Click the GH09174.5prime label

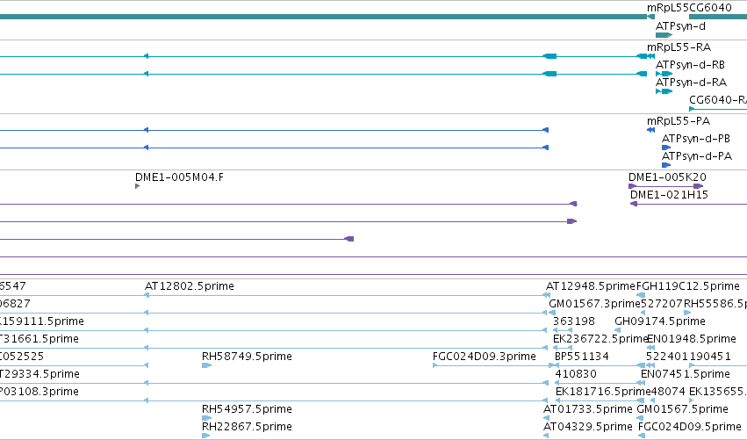(660, 321)
